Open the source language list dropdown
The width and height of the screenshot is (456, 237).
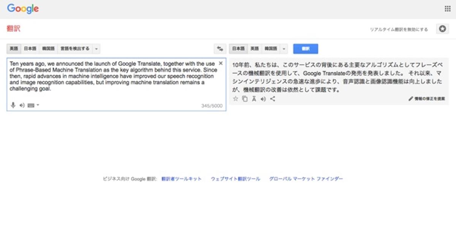click(x=97, y=49)
